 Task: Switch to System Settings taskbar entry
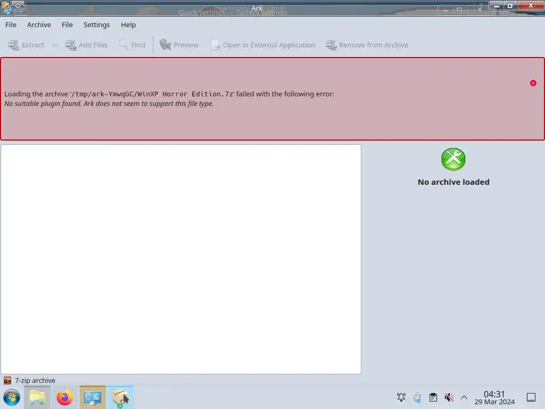(x=92, y=397)
